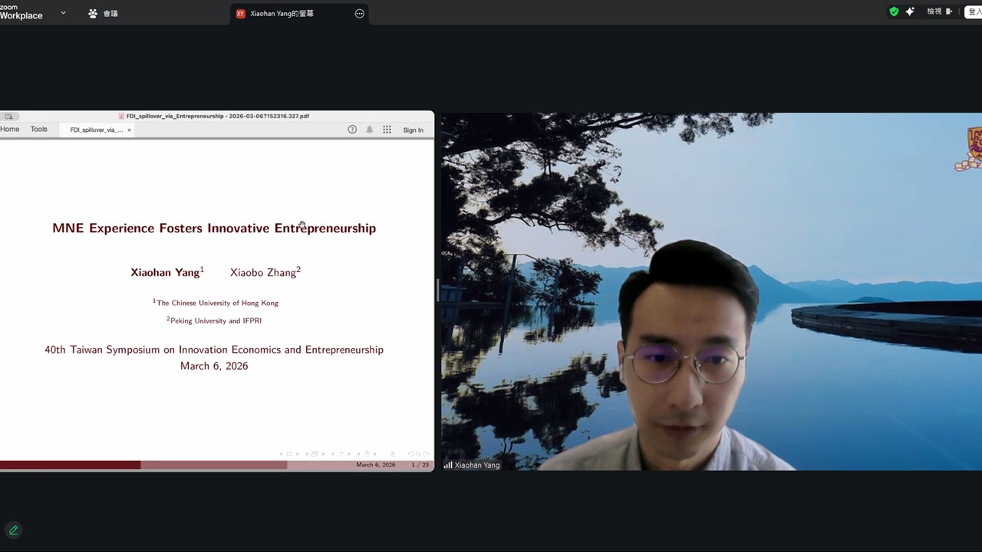Click the green annotation pencil icon
The image size is (982, 552).
13,530
